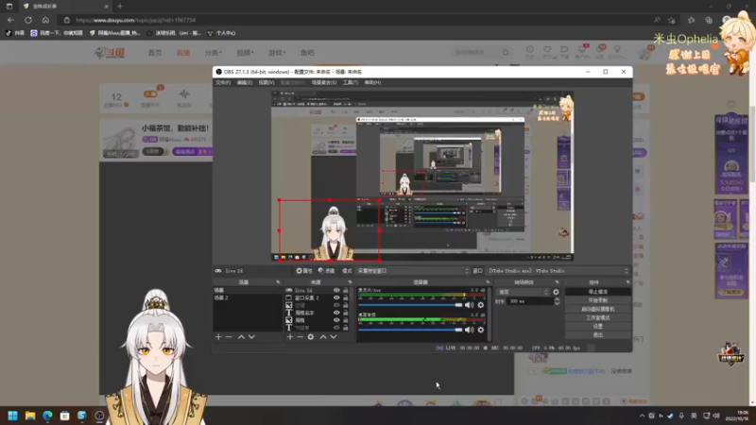Lock the '窗口采集 2' source
The height and width of the screenshot is (425, 756).
[345, 297]
